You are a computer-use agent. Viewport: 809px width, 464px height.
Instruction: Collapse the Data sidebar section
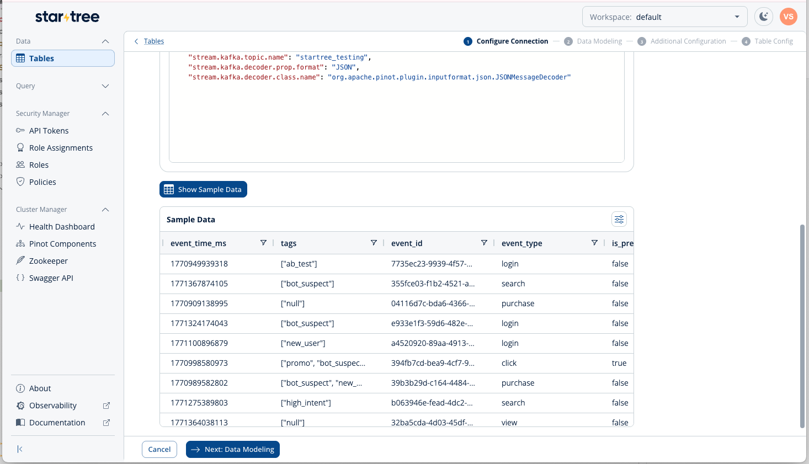pos(105,41)
